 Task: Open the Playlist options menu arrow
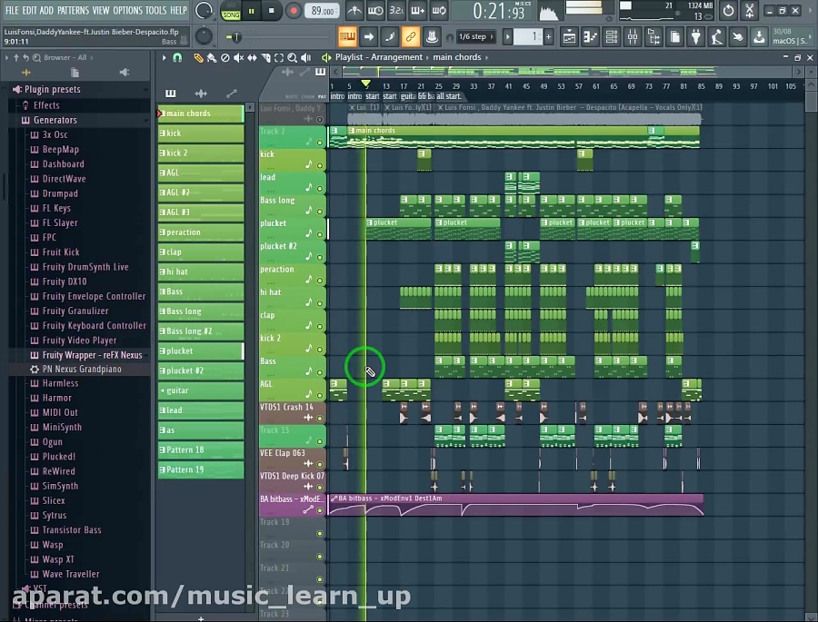(164, 57)
